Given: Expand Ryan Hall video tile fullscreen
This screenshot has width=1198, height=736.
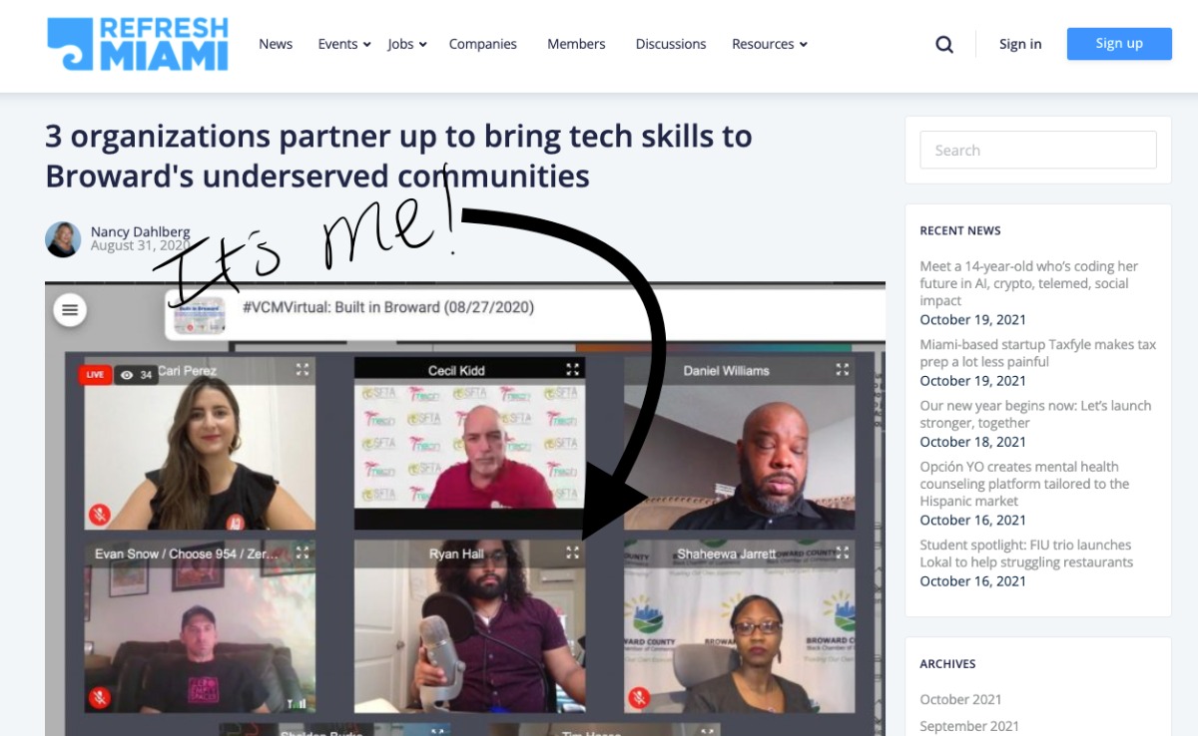Looking at the screenshot, I should click(x=572, y=552).
